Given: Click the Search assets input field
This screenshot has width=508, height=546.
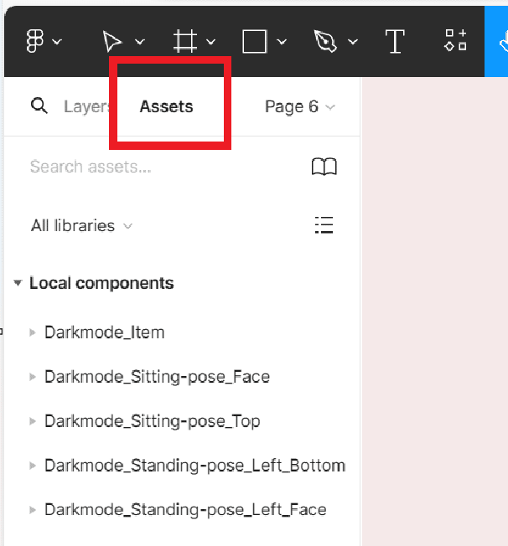Looking at the screenshot, I should 91,167.
